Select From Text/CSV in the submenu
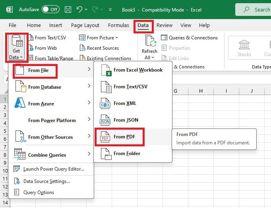Screen dimensions: 271x208 (133, 87)
